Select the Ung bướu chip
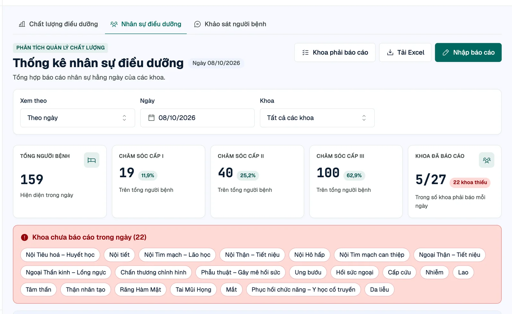The image size is (512, 314). (308, 272)
